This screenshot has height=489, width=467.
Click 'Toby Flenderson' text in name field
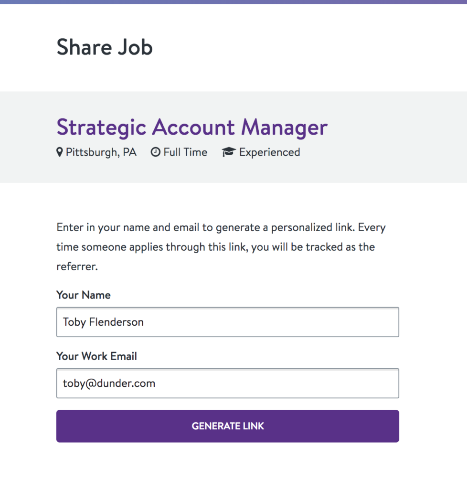[103, 322]
